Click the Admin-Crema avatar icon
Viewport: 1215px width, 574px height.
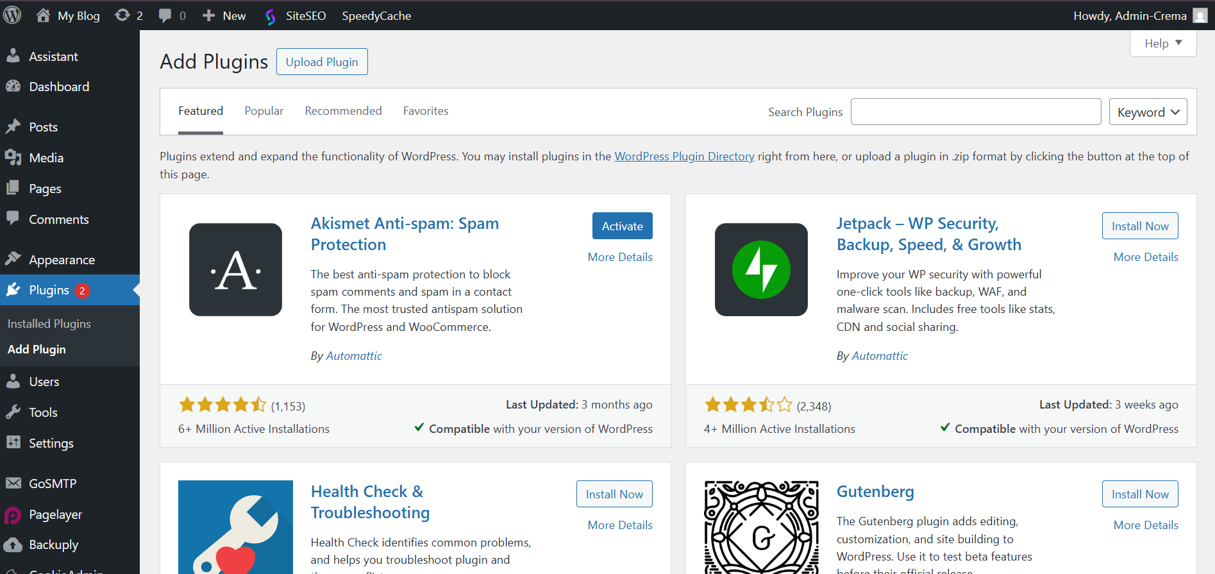1200,15
